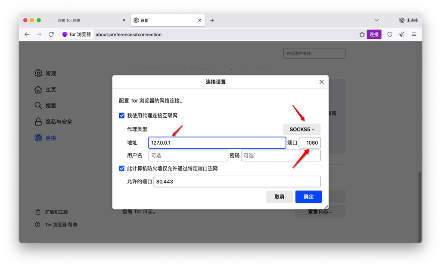Click the back navigation arrow

coord(27,34)
